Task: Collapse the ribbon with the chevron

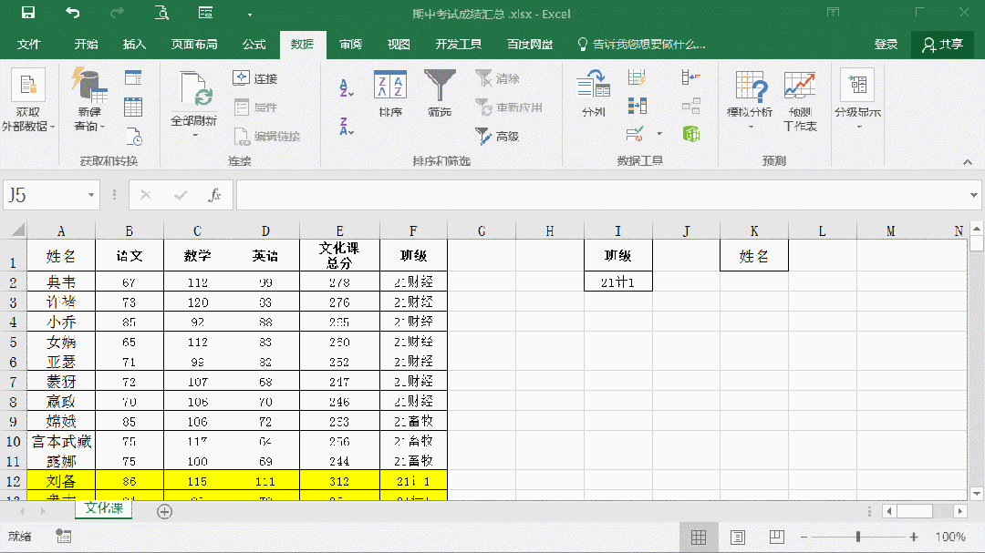Action: tap(968, 162)
